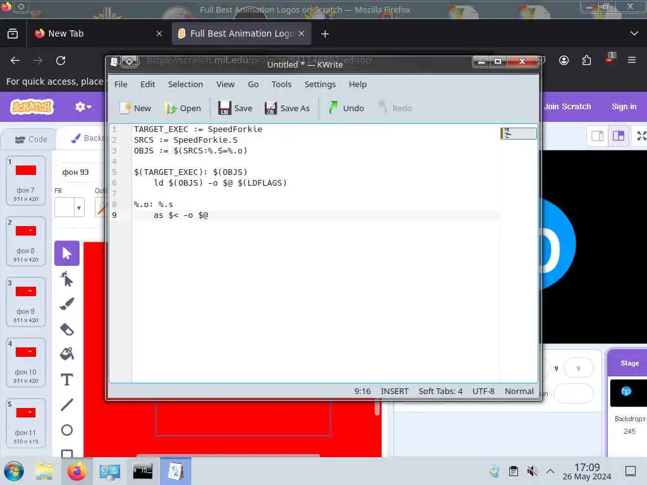Open the UTF-8 encoding selector
This screenshot has width=647, height=485.
click(x=483, y=391)
